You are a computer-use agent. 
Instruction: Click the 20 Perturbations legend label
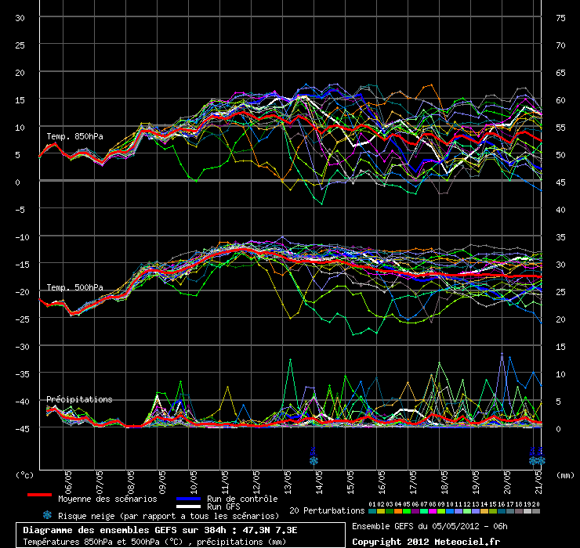coord(327,510)
